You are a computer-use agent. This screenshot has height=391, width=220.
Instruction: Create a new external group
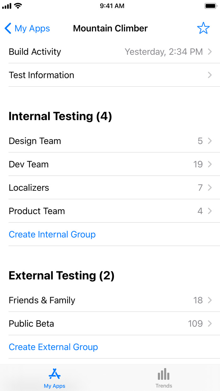53,347
